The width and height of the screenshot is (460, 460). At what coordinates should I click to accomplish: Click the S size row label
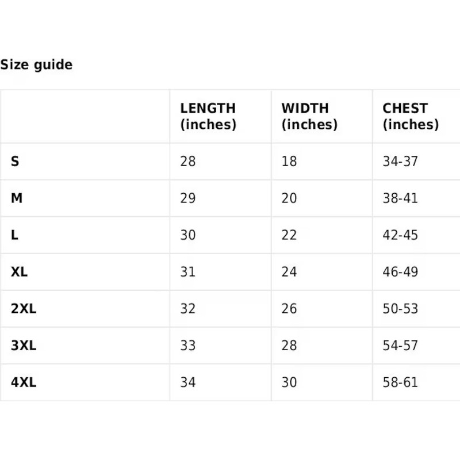(x=15, y=162)
